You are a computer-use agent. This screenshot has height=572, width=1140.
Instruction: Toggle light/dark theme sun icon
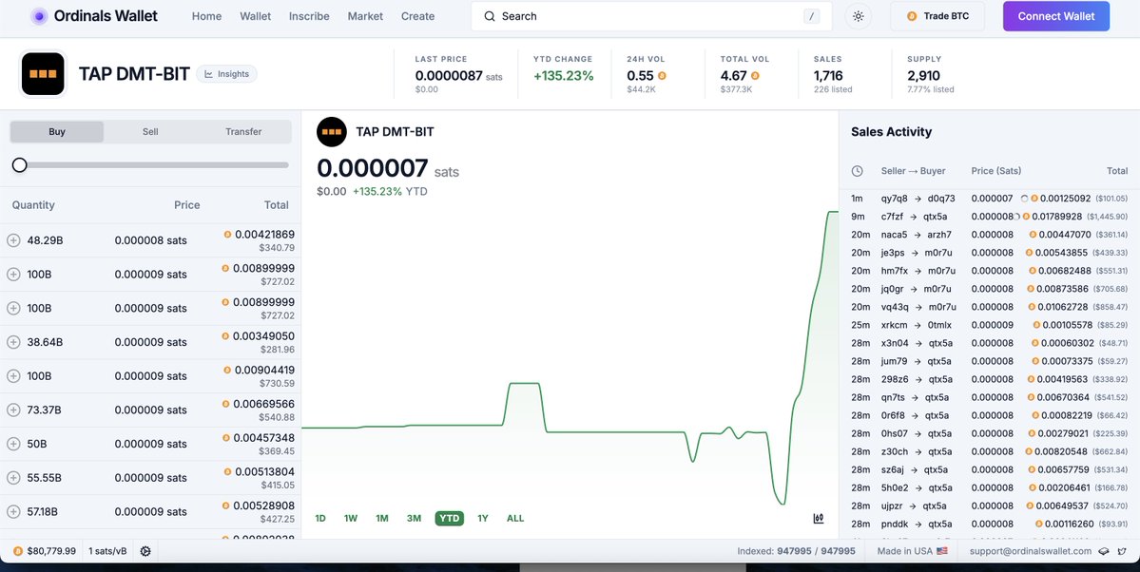(x=858, y=16)
